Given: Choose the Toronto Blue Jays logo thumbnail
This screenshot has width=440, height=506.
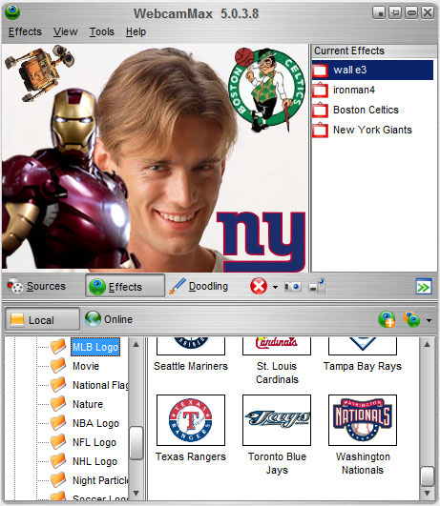Looking at the screenshot, I should pyautogui.click(x=277, y=420).
